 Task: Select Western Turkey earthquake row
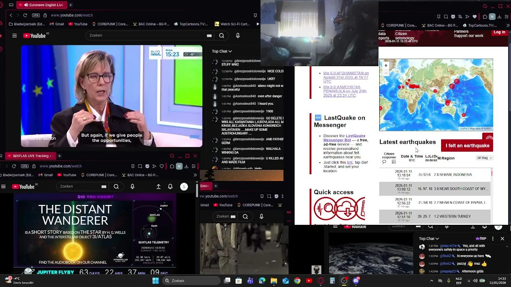point(435,216)
